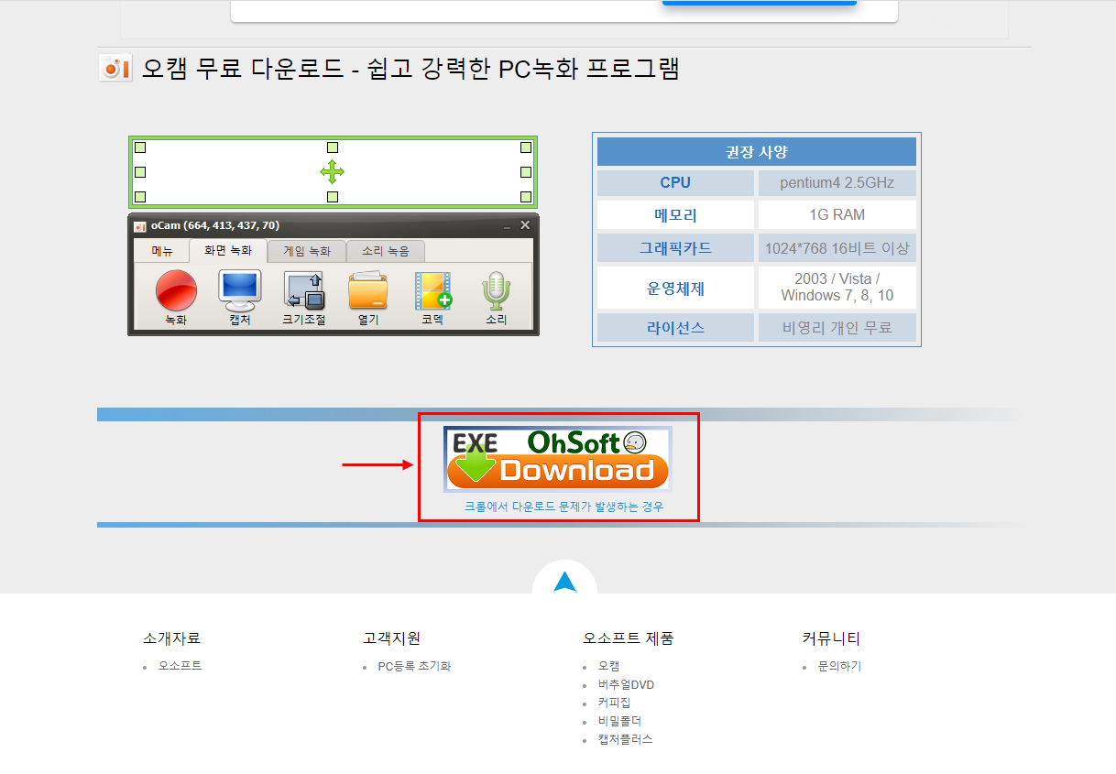
Task: Open the PC등록 초기화 link
Action: [414, 666]
